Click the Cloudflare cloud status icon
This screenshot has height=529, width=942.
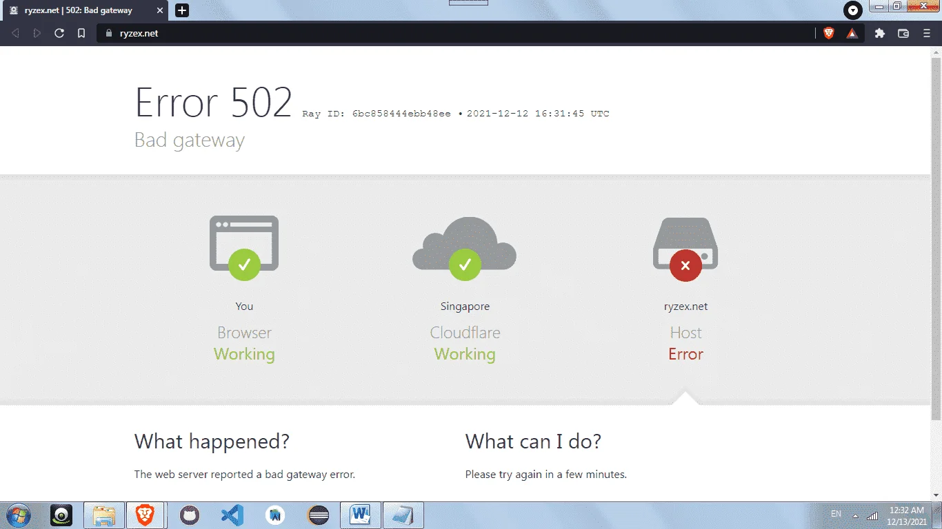coord(465,249)
